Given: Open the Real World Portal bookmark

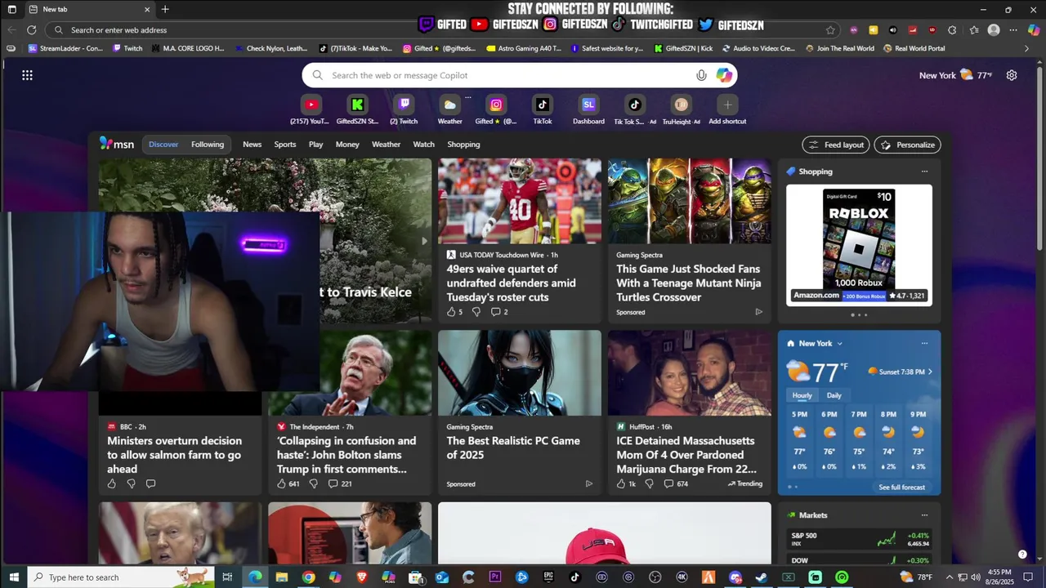Looking at the screenshot, I should pos(914,48).
